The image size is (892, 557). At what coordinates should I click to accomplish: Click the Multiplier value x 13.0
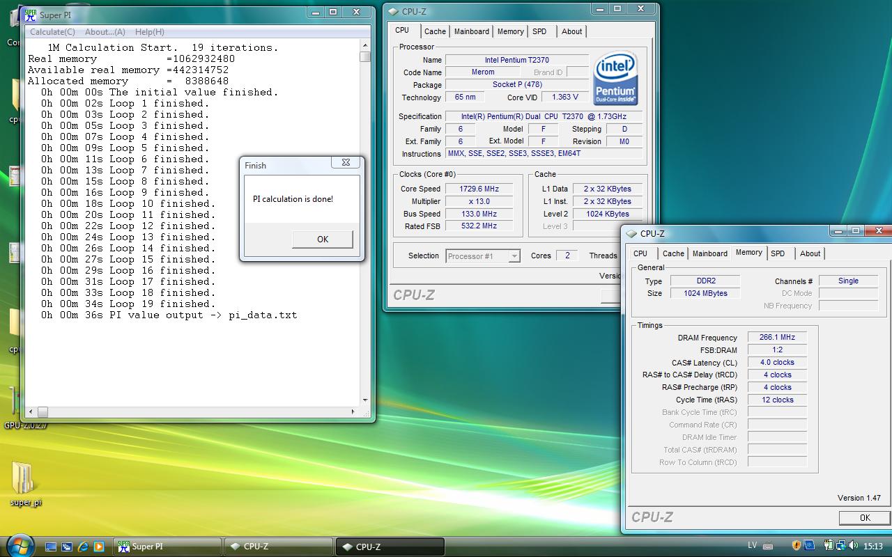pos(479,201)
